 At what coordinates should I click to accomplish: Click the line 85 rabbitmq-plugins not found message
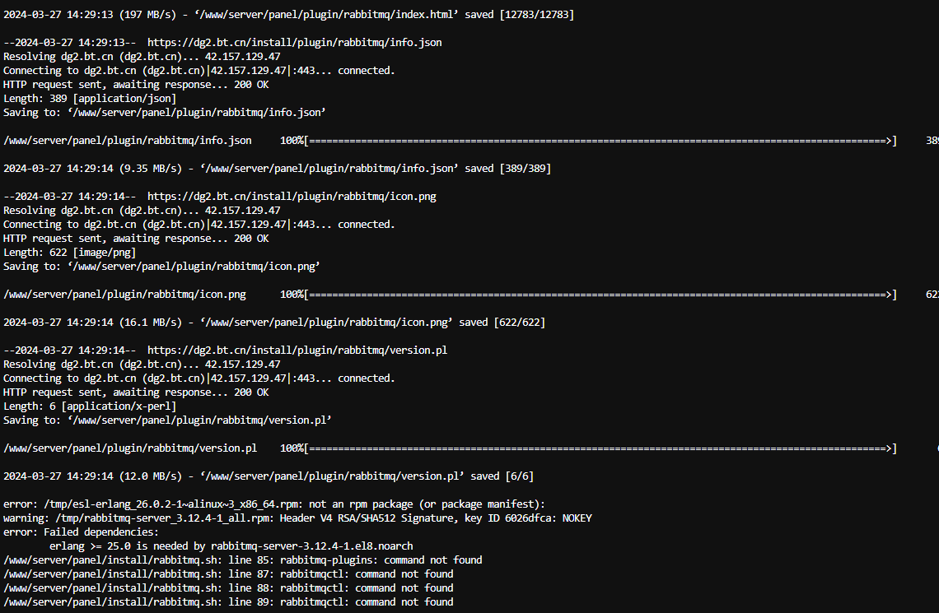[242, 560]
